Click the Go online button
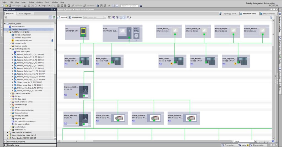Viewport: 282px width, 147px height. click(77, 6)
